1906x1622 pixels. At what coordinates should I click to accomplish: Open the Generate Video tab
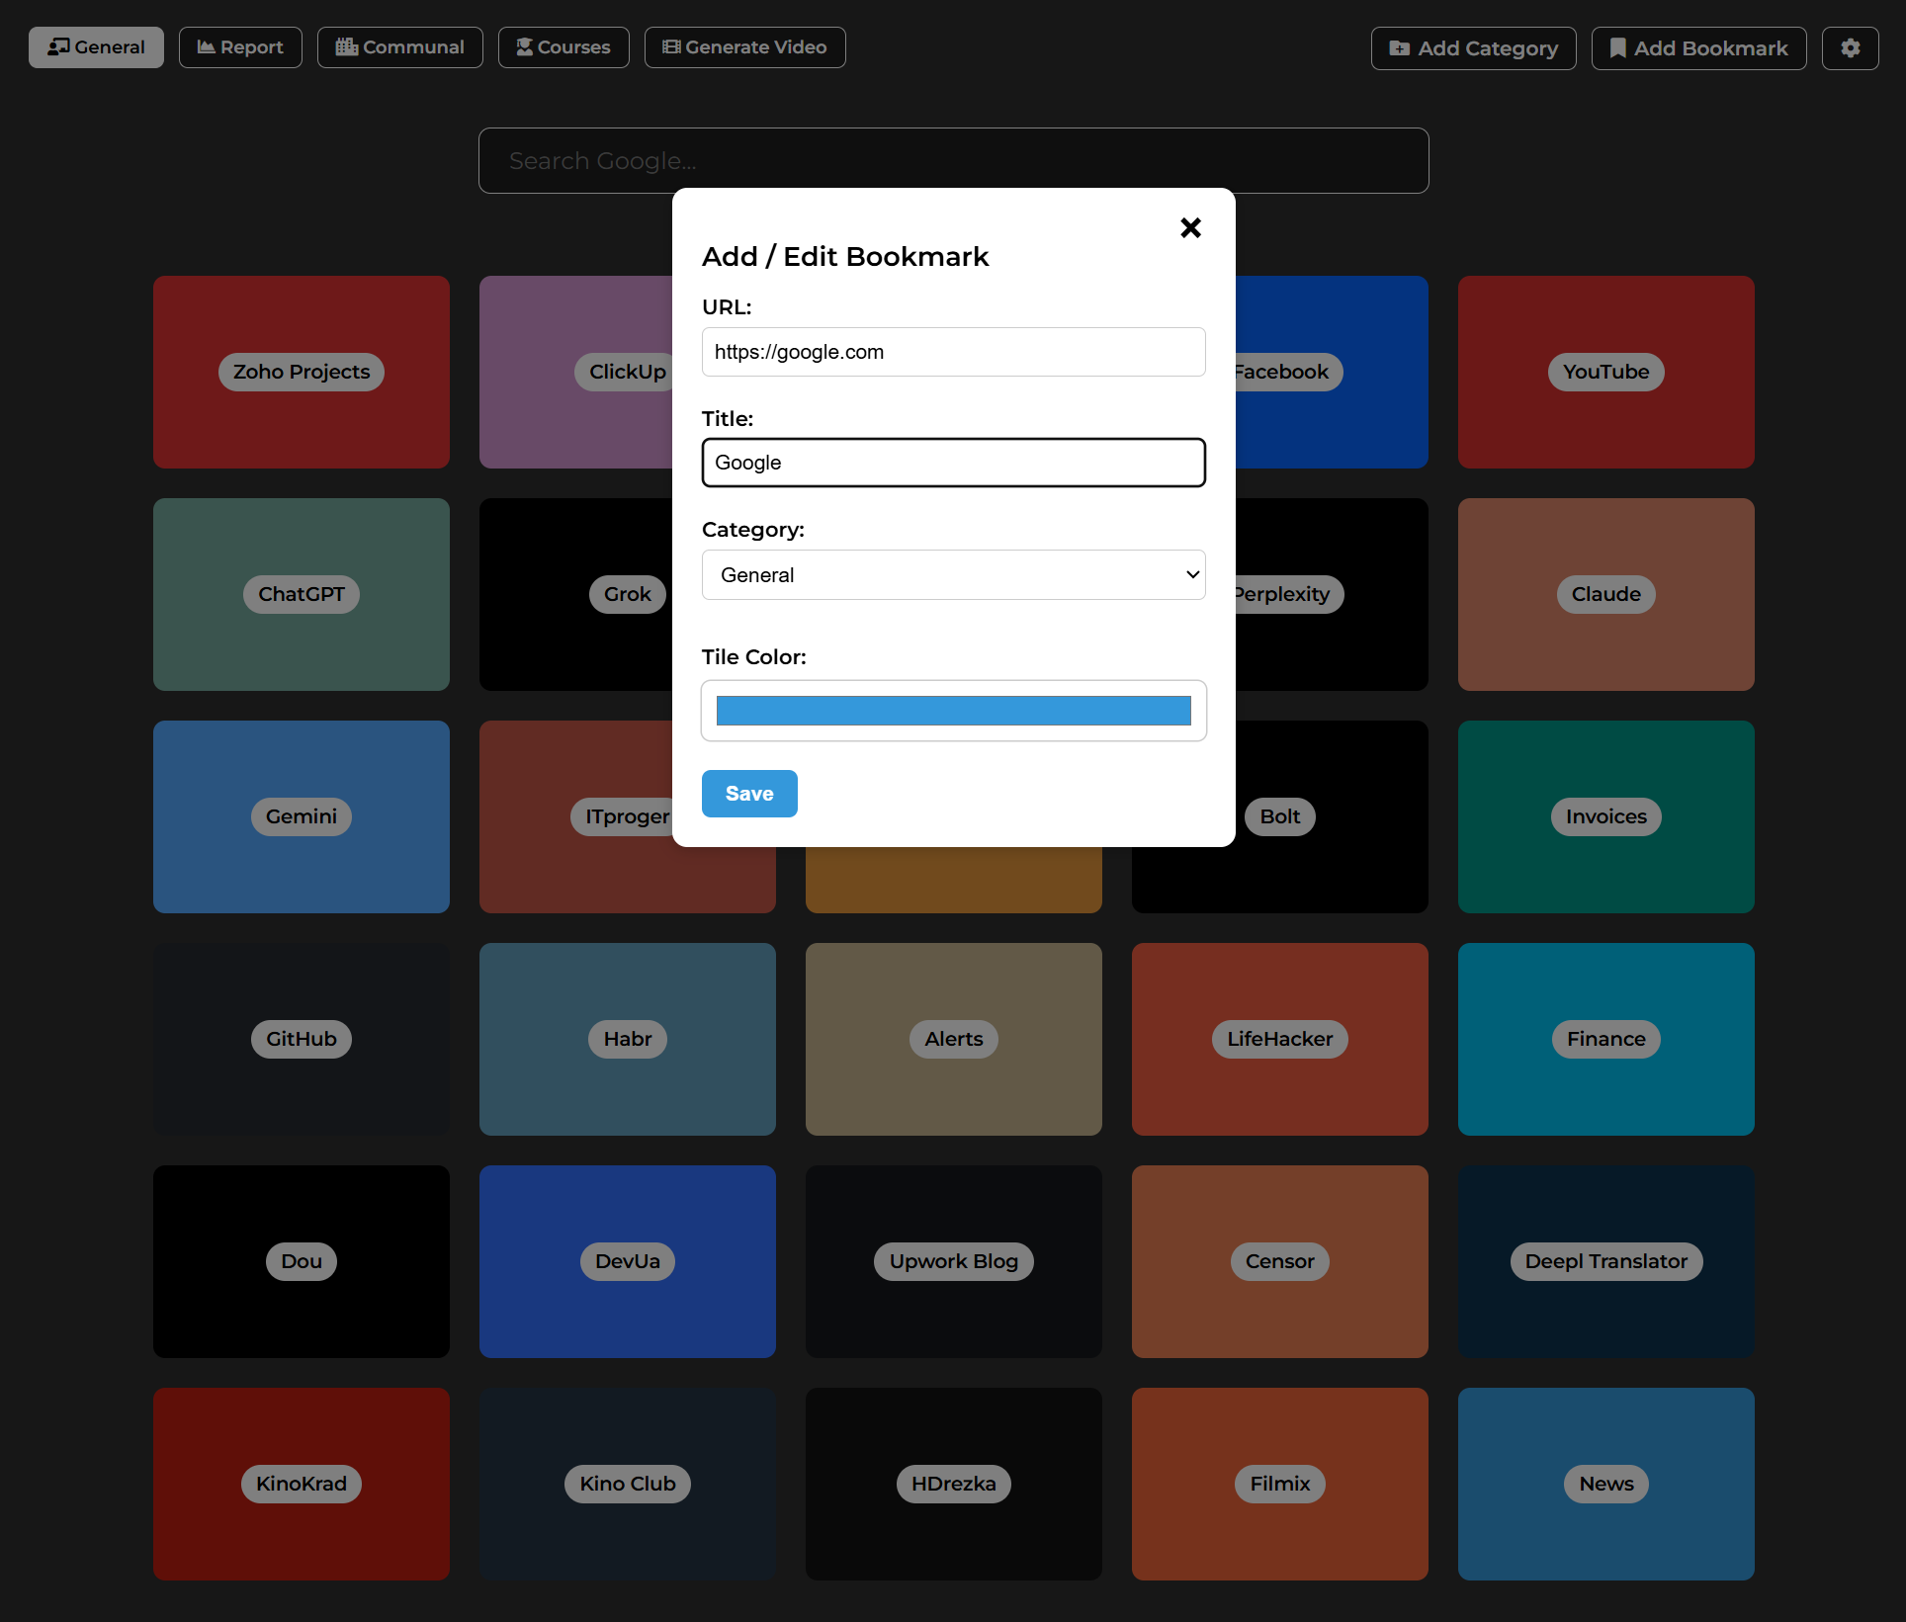744,47
